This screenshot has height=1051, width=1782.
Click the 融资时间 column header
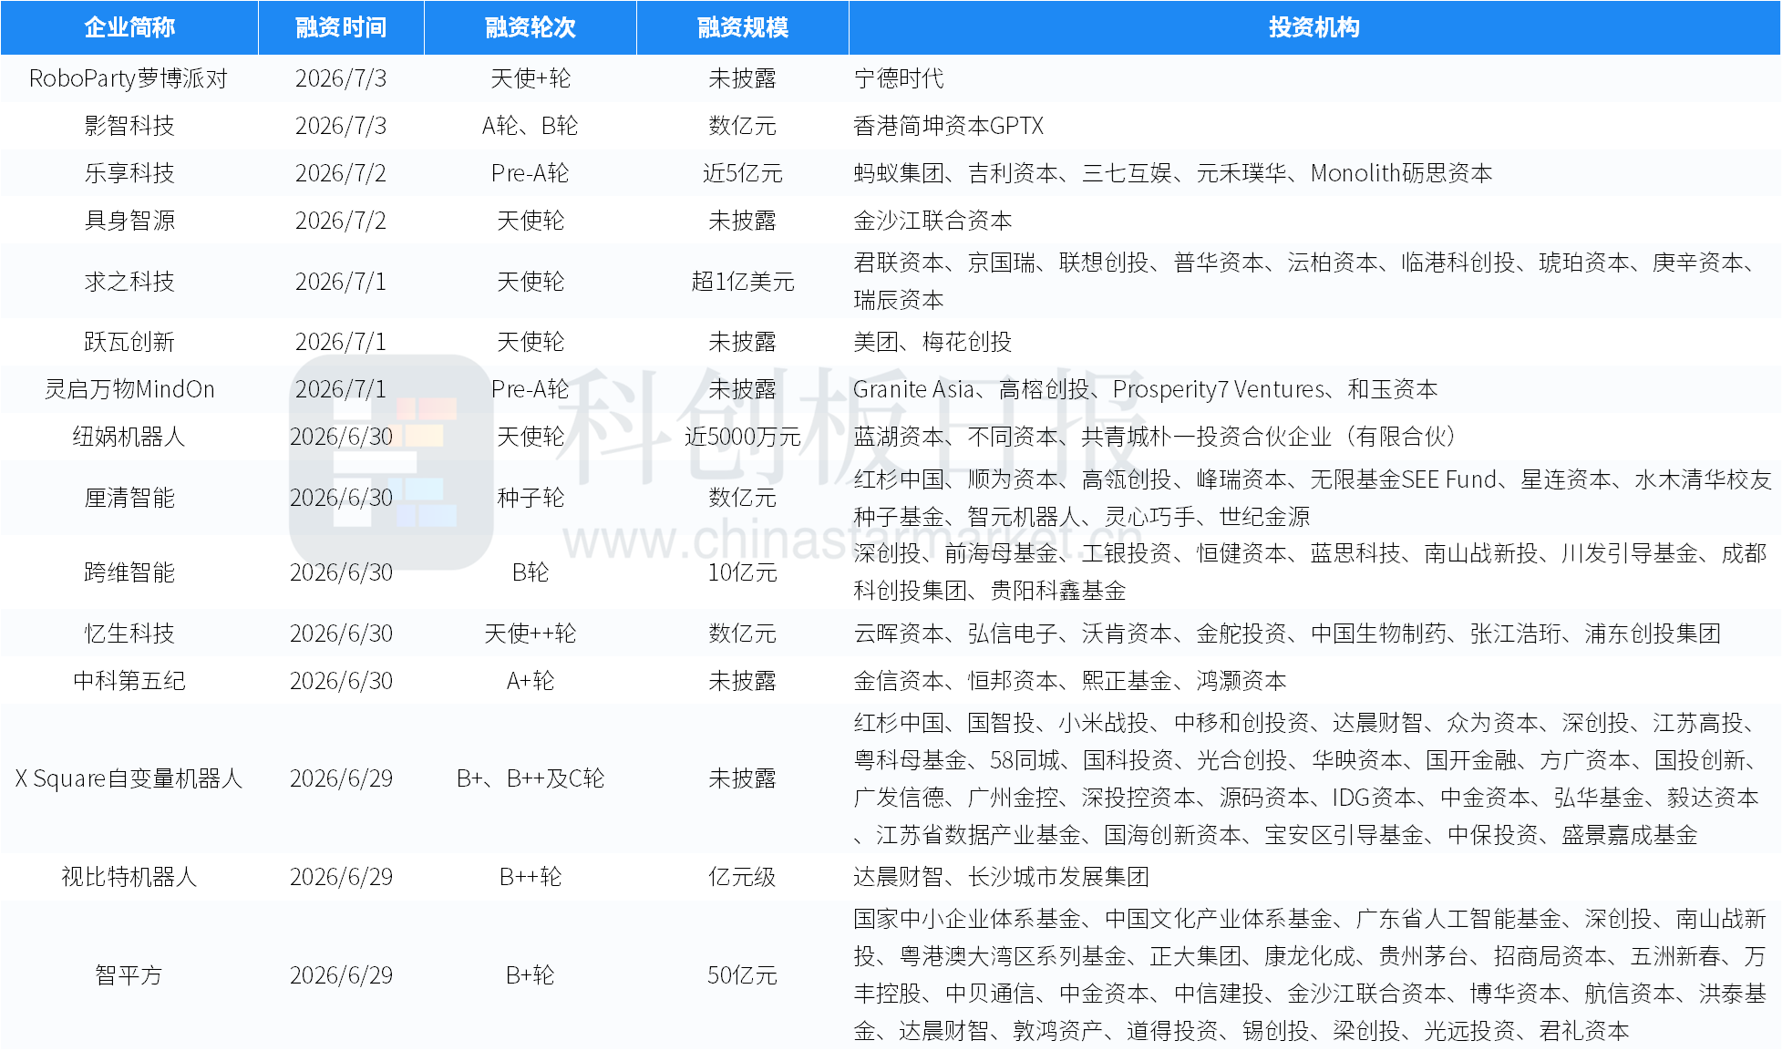(x=341, y=27)
